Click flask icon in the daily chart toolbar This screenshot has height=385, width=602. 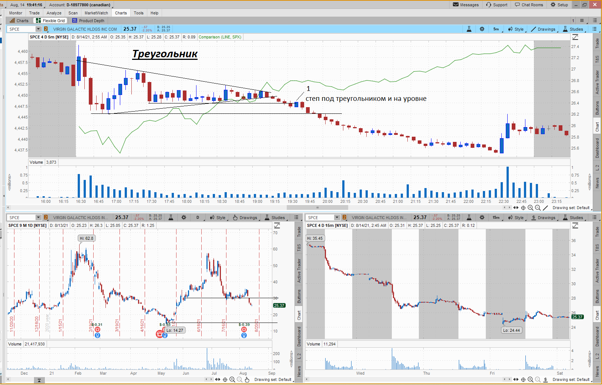click(x=171, y=218)
